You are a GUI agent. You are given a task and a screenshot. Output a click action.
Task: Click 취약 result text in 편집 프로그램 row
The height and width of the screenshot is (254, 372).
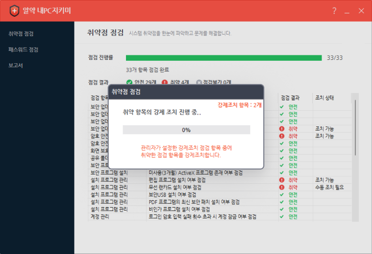[x=293, y=180]
